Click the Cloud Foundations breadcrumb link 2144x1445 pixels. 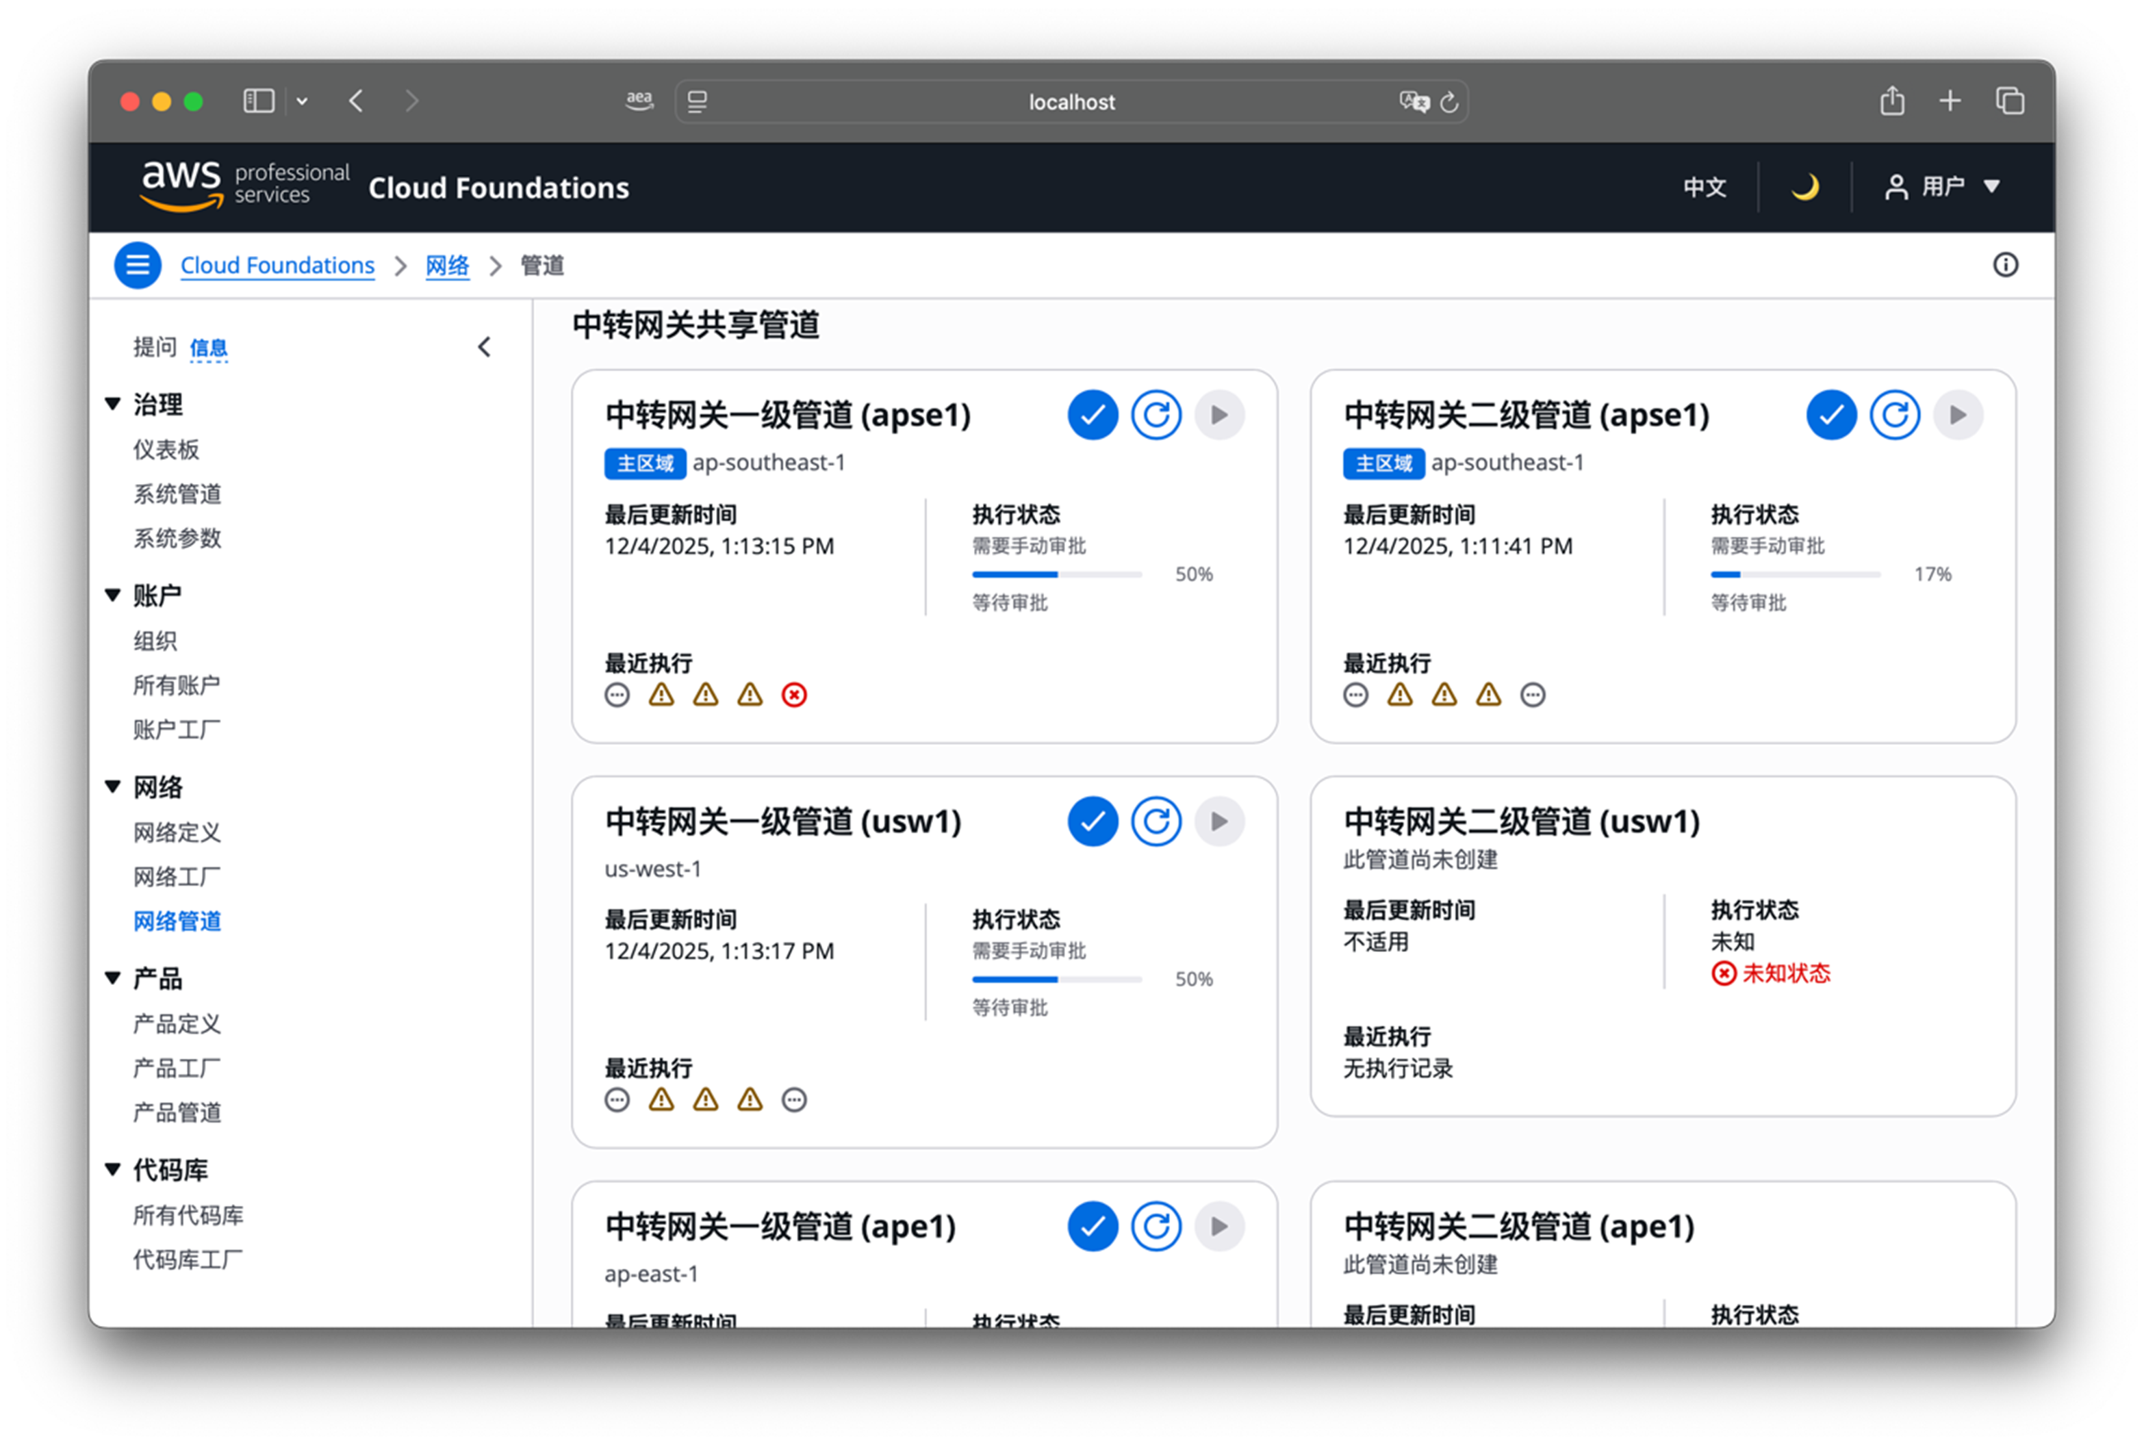[277, 266]
